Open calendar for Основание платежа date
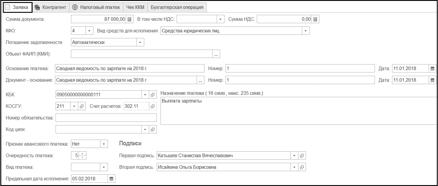 coord(433,68)
